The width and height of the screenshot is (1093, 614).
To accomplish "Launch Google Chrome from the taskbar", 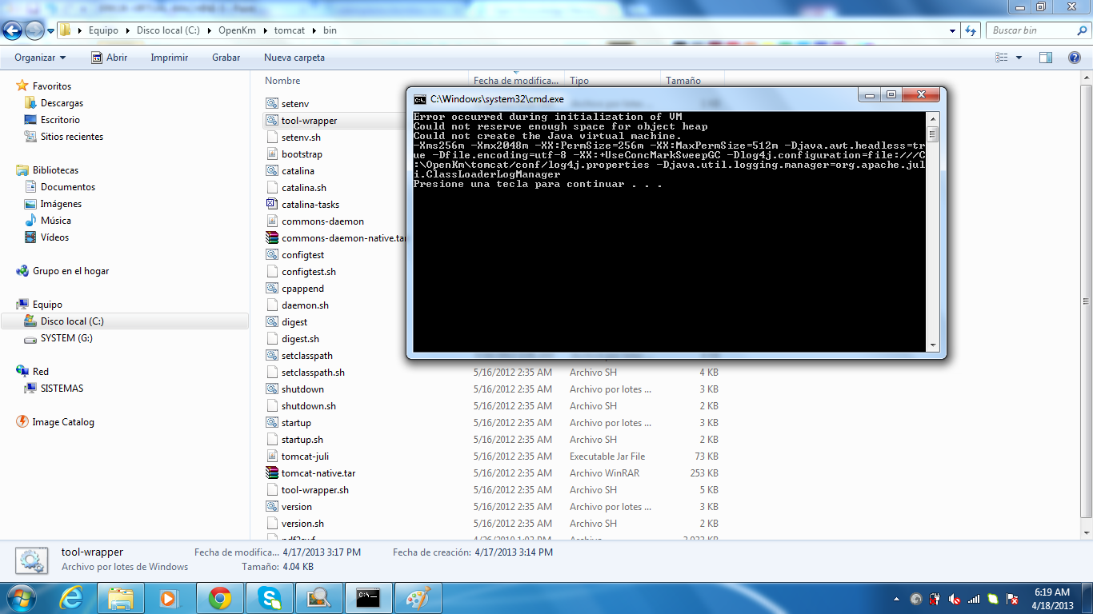I will click(220, 597).
